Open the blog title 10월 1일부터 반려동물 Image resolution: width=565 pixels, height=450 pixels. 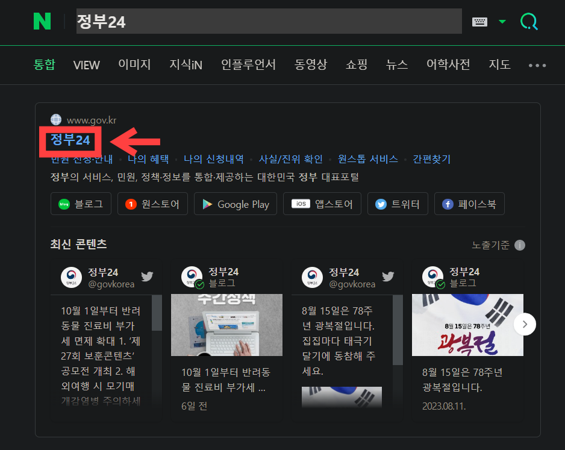pos(226,380)
